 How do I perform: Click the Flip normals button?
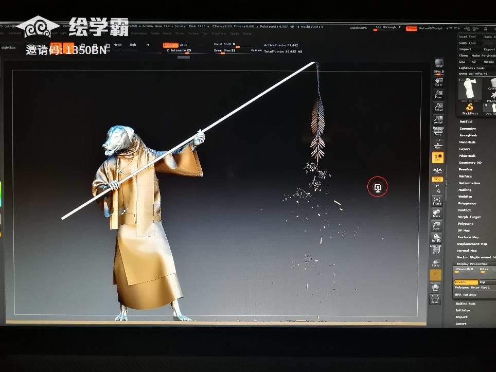click(487, 282)
